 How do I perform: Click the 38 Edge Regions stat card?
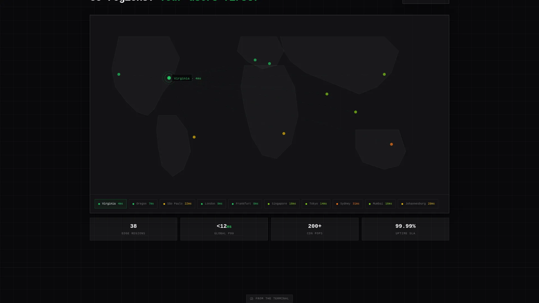coord(133,229)
